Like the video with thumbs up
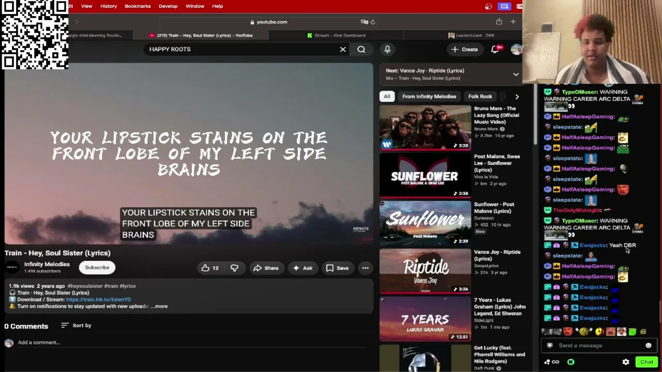Viewport: 662px width, 372px height. (x=210, y=268)
